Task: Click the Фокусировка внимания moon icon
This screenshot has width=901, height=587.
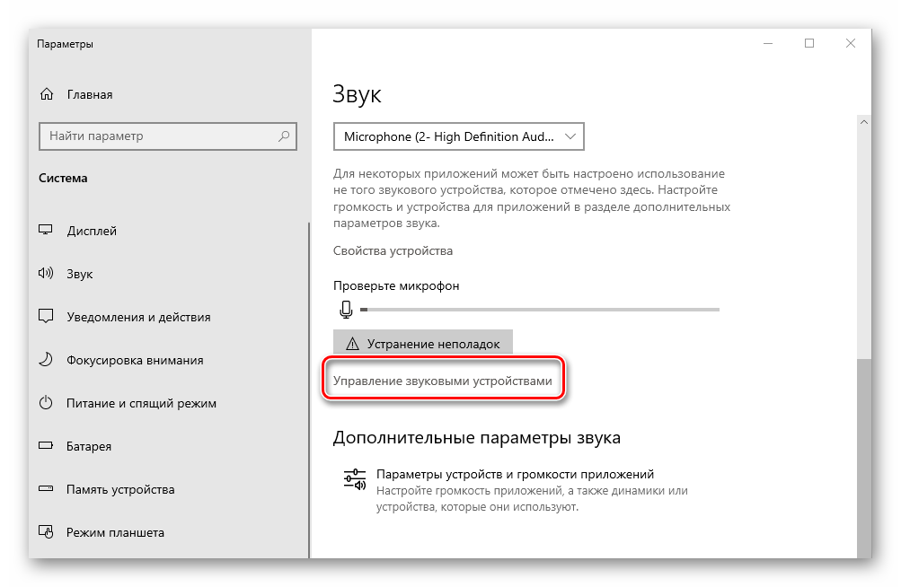Action: click(x=46, y=360)
